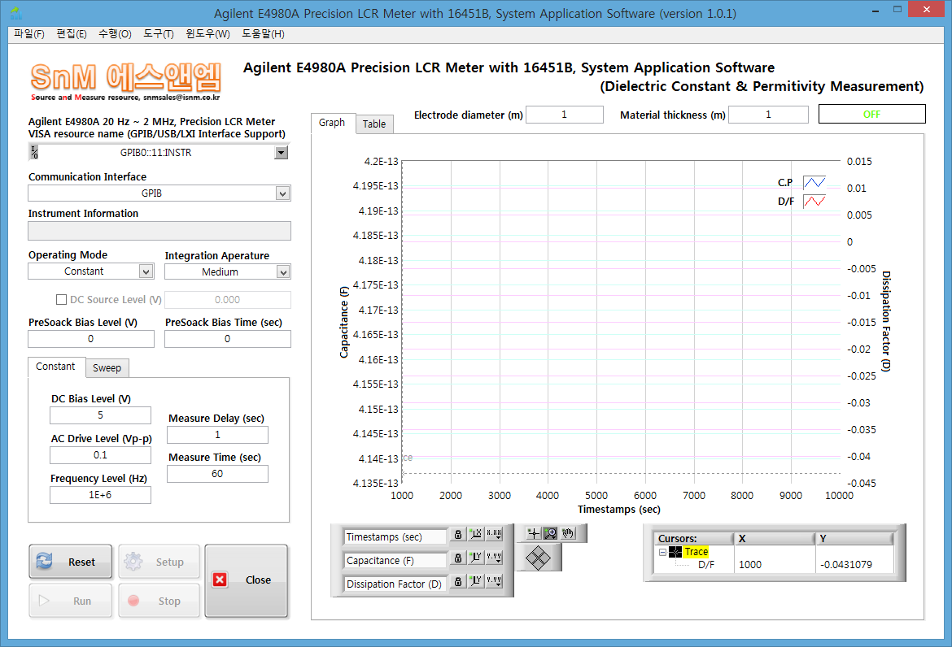This screenshot has height=647, width=952.
Task: Click the Run button
Action: (71, 601)
